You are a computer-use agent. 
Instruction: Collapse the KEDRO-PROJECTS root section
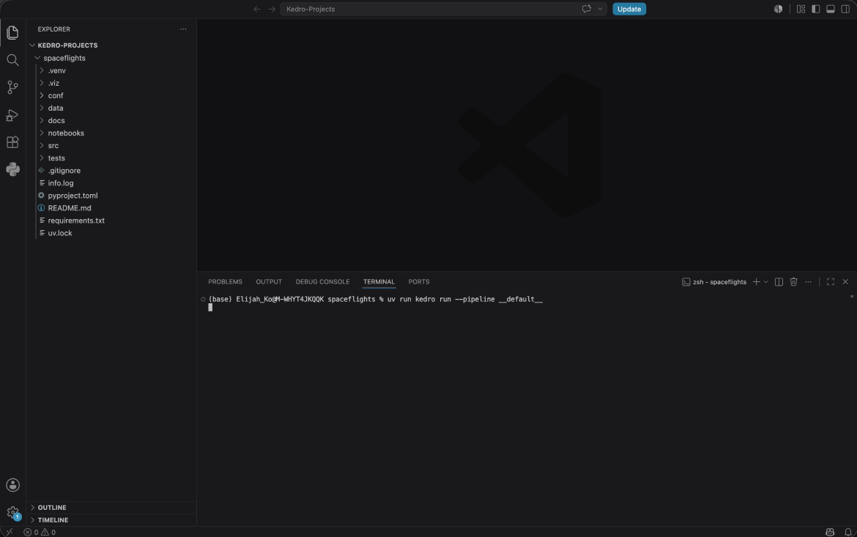tap(111, 45)
